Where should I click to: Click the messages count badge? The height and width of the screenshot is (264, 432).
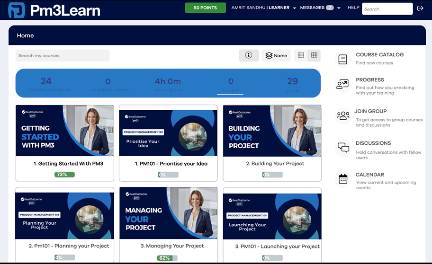330,8
